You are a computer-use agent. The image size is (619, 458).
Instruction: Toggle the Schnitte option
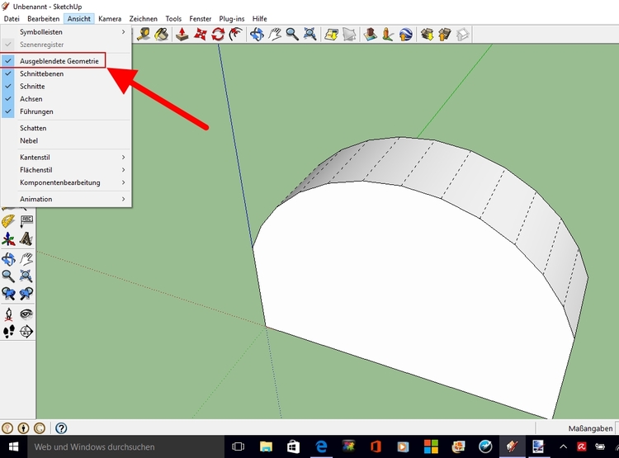coord(65,87)
